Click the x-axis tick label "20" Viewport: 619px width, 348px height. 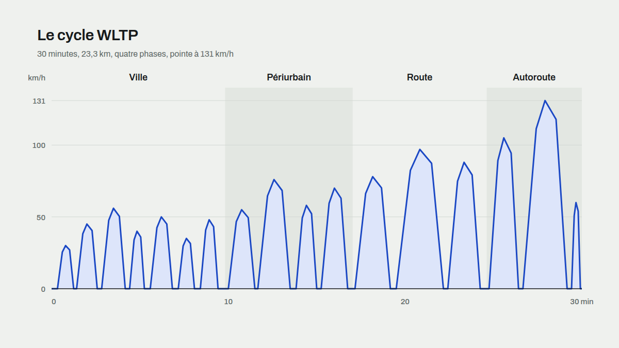pos(405,302)
